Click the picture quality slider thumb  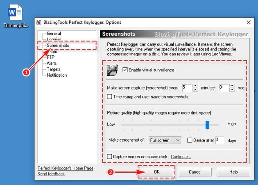(x=207, y=125)
